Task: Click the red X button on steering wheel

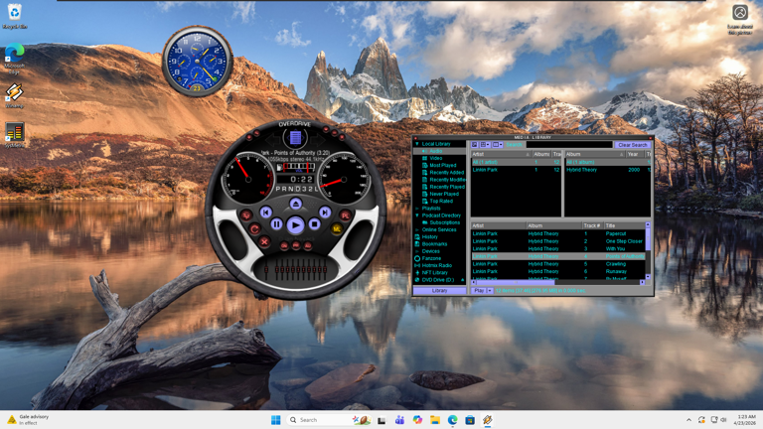Action: (x=264, y=241)
